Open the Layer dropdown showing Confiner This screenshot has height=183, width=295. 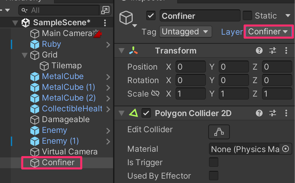(x=268, y=32)
